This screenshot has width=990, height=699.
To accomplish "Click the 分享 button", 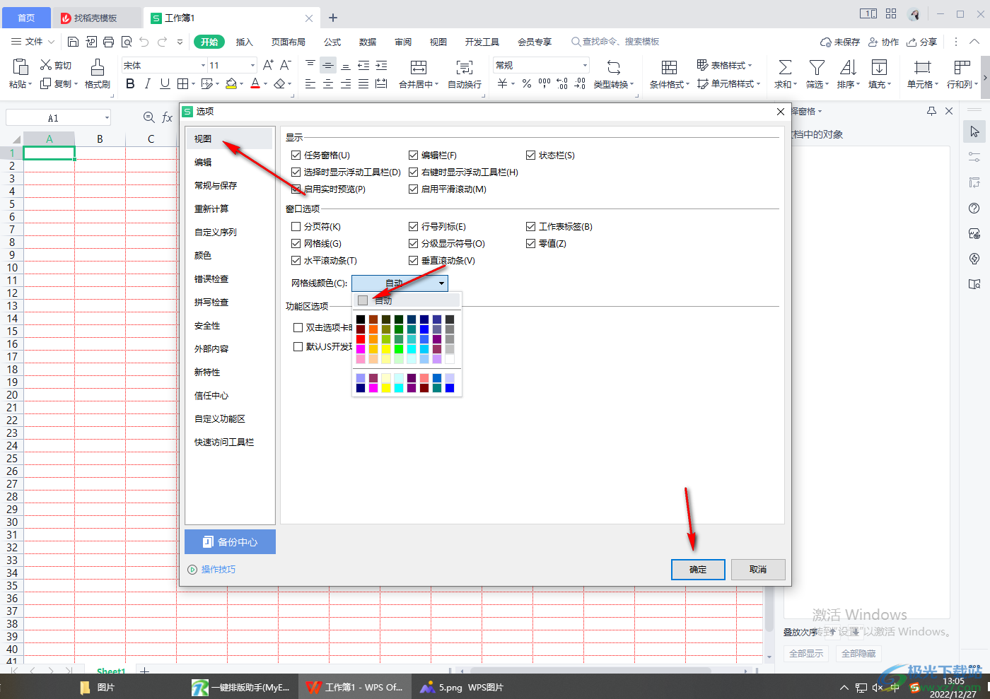I will coord(922,42).
